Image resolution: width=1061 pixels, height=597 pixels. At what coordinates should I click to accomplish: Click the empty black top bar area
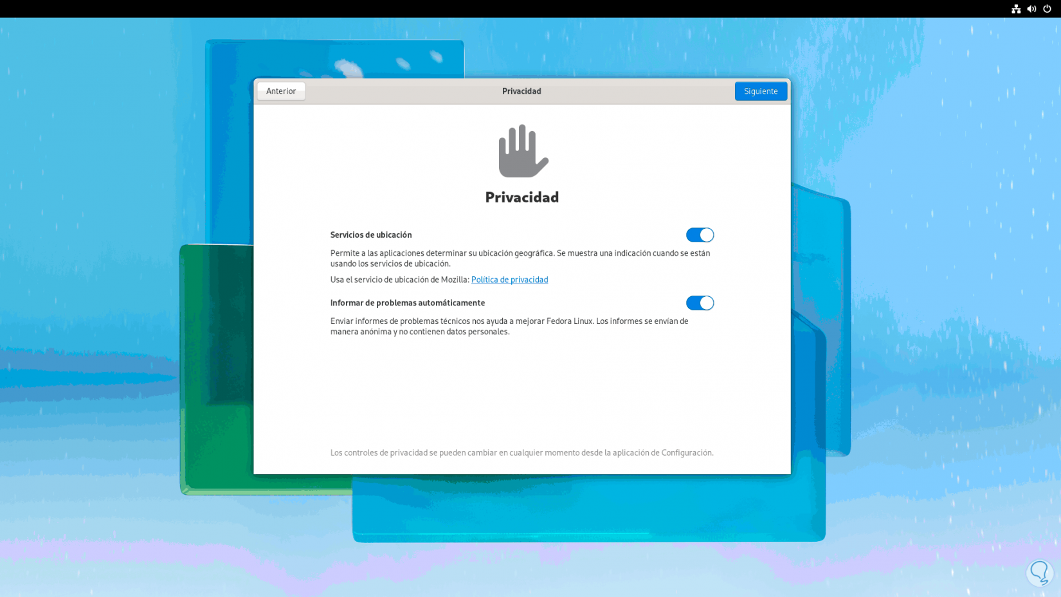coord(502,8)
